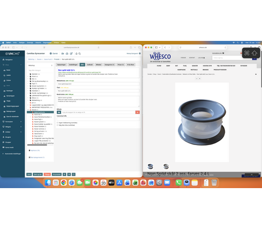262x229 pixels.
Task: Click the print icon on the Whesco page
Action: (x=256, y=74)
